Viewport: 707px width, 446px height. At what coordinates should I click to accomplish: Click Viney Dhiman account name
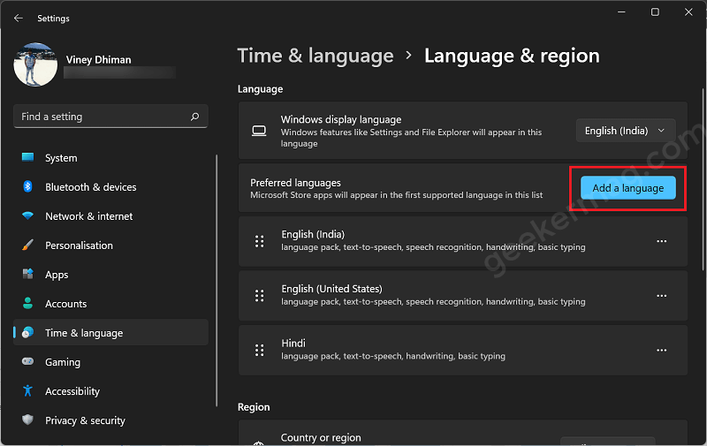click(99, 59)
